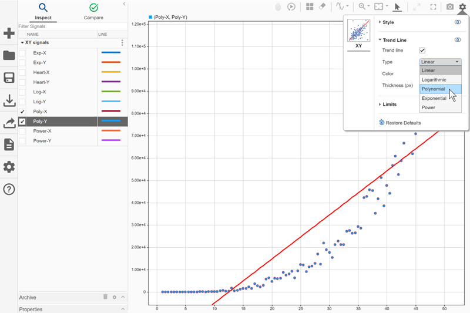Select the Power-Y signal row name

(42, 141)
